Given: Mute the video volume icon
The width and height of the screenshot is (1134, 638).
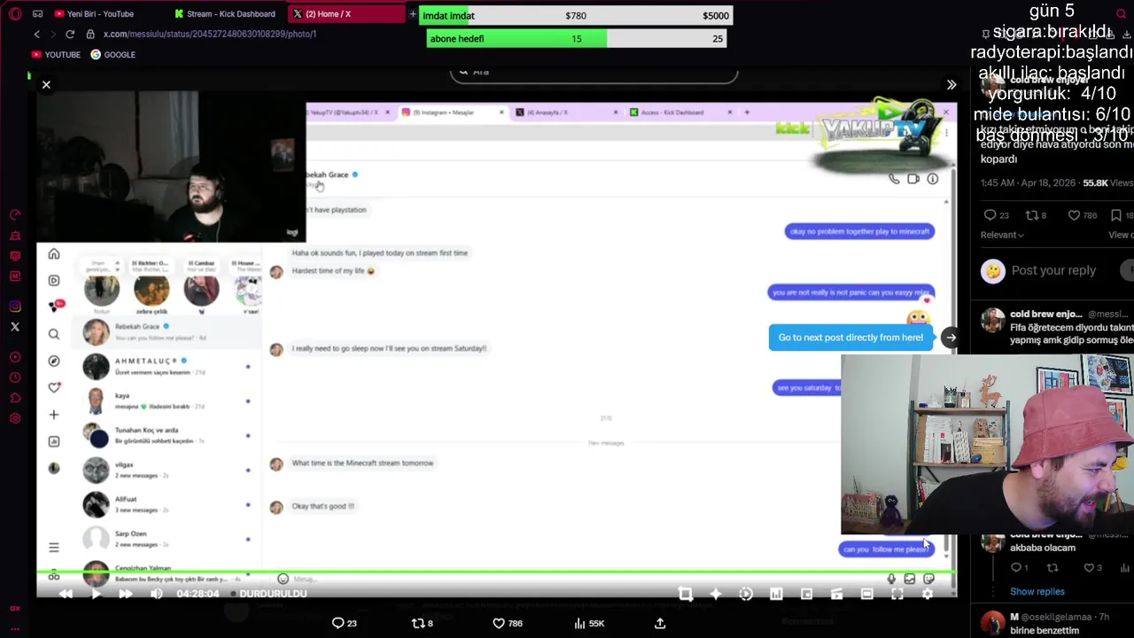Looking at the screenshot, I should pyautogui.click(x=156, y=595).
